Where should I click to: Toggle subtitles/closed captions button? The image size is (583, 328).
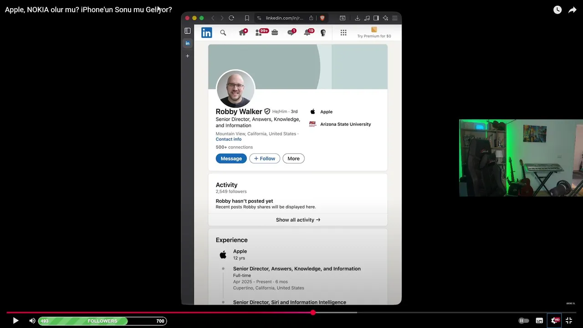tap(539, 321)
